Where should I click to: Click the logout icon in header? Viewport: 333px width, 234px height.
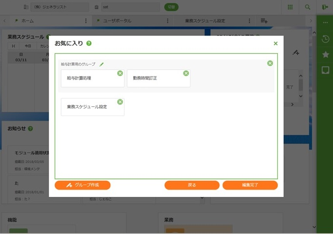pyautogui.click(x=325, y=7)
